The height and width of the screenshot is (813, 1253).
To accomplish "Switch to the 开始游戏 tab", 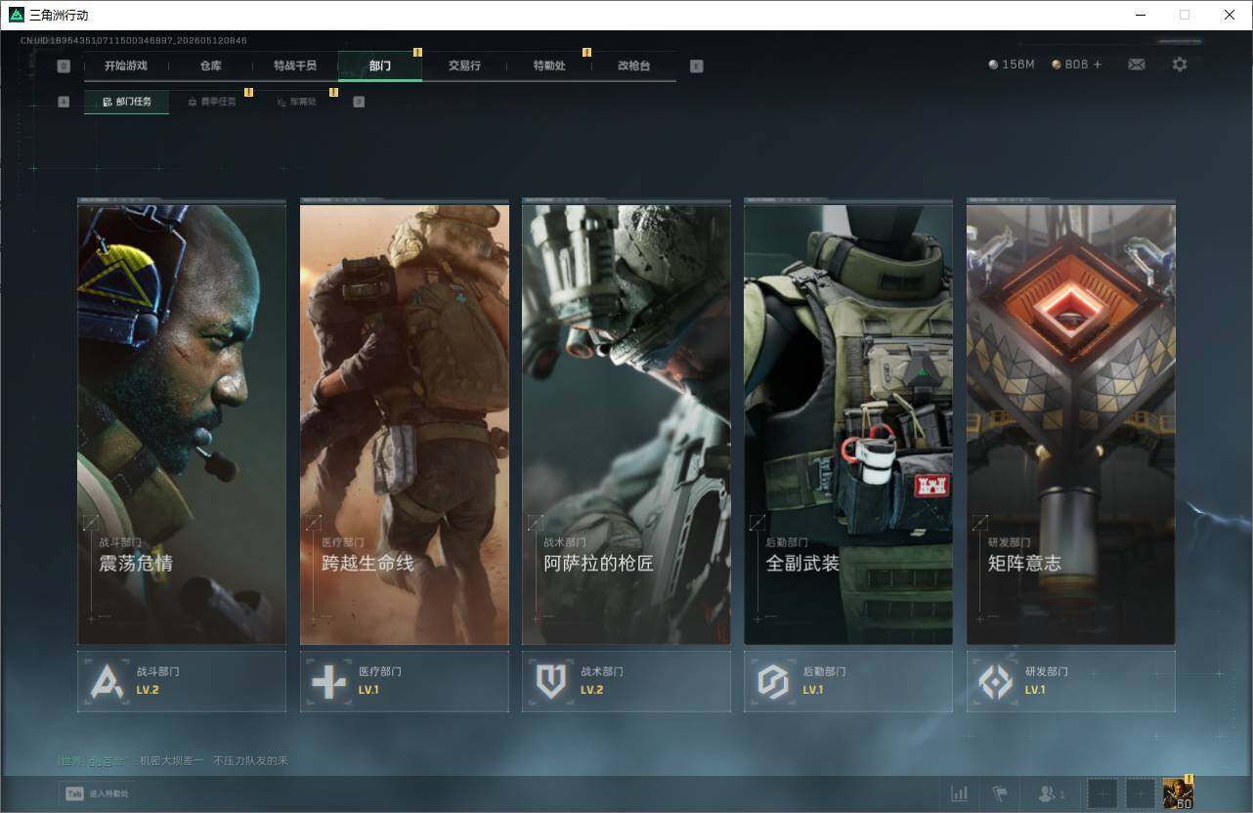I will coord(126,65).
